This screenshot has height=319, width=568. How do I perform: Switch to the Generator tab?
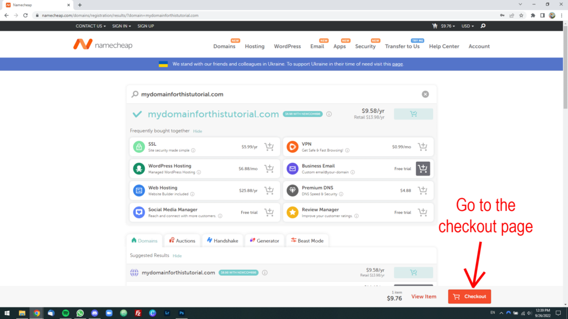click(x=265, y=240)
